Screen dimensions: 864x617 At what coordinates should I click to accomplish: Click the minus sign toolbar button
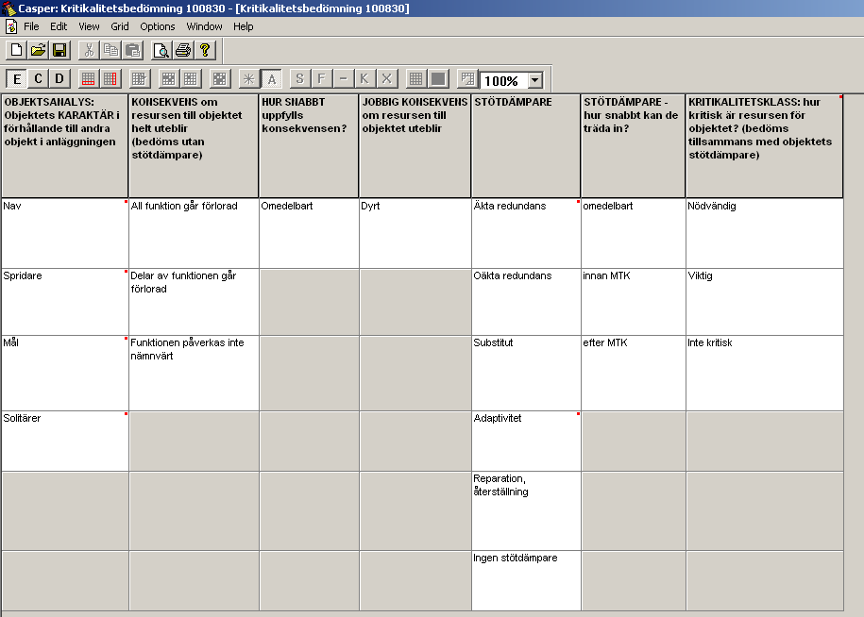click(x=344, y=78)
